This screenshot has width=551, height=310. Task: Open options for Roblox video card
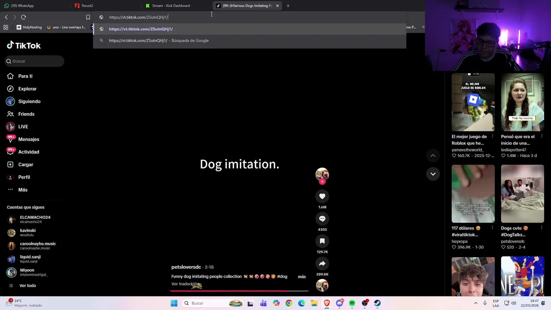pos(492,136)
